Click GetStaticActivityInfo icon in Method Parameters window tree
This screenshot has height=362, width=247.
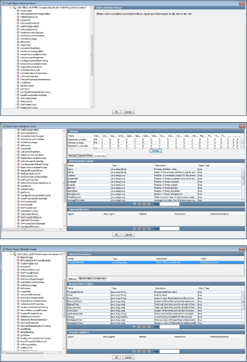pos(18,316)
